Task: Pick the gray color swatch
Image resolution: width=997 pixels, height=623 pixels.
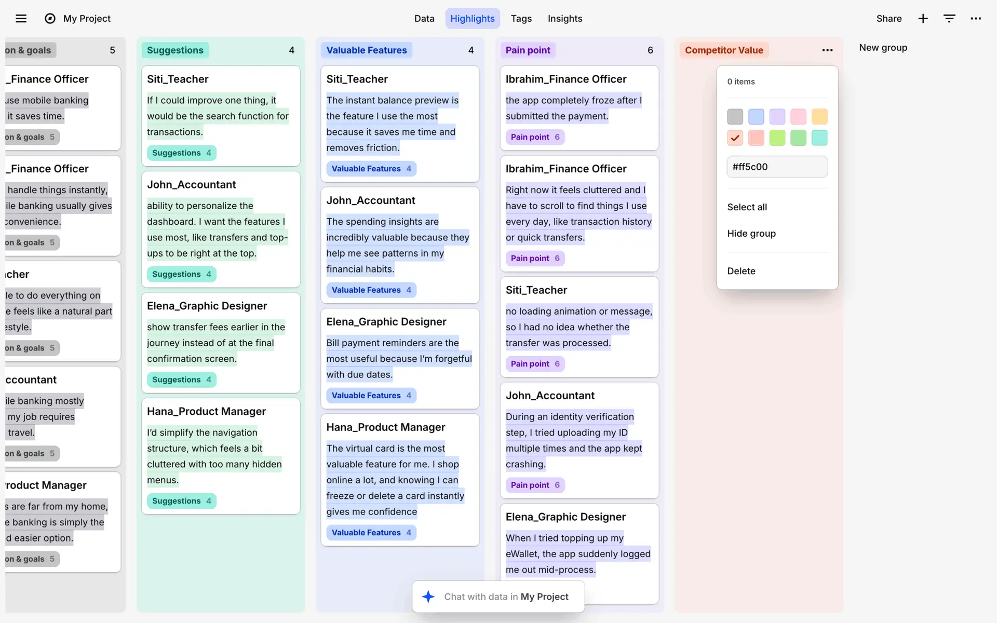Action: pyautogui.click(x=735, y=116)
